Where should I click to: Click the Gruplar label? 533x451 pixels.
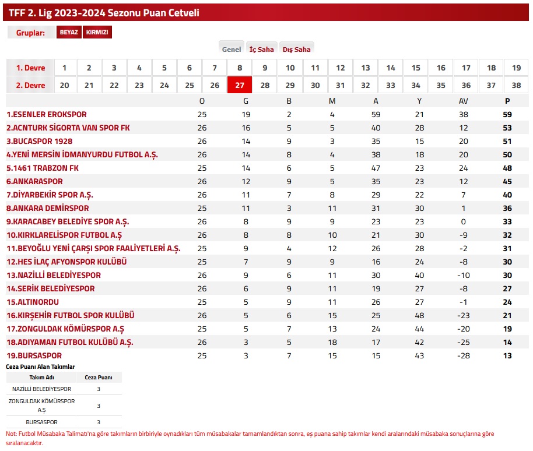point(30,33)
